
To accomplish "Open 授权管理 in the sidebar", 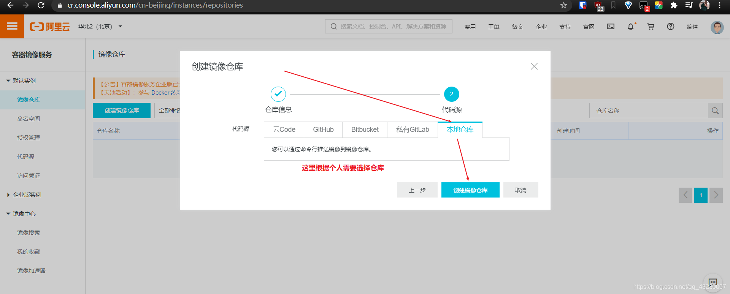I will tap(29, 138).
